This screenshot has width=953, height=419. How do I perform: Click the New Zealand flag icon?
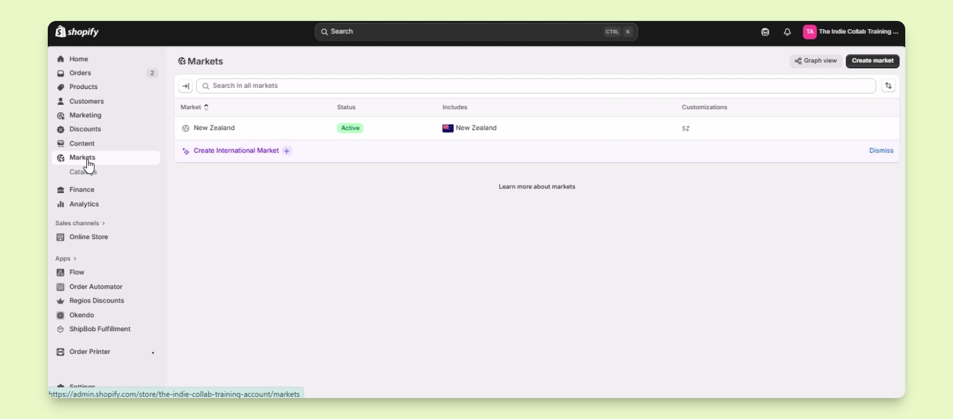(448, 129)
